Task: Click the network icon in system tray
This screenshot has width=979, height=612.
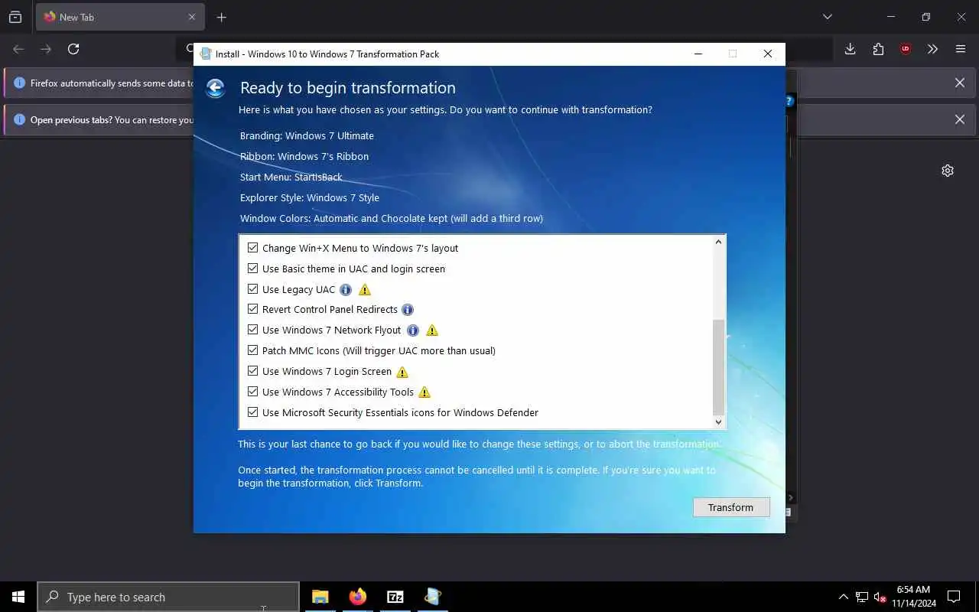Action: 862,597
